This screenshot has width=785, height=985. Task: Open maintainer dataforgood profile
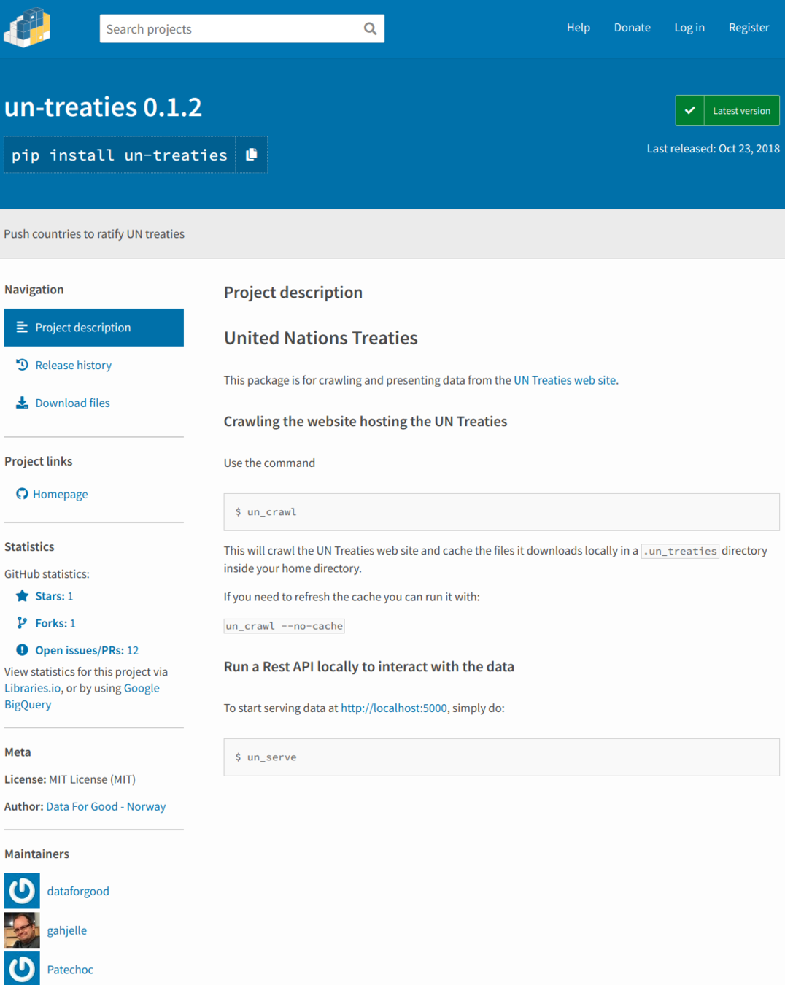[x=78, y=891]
